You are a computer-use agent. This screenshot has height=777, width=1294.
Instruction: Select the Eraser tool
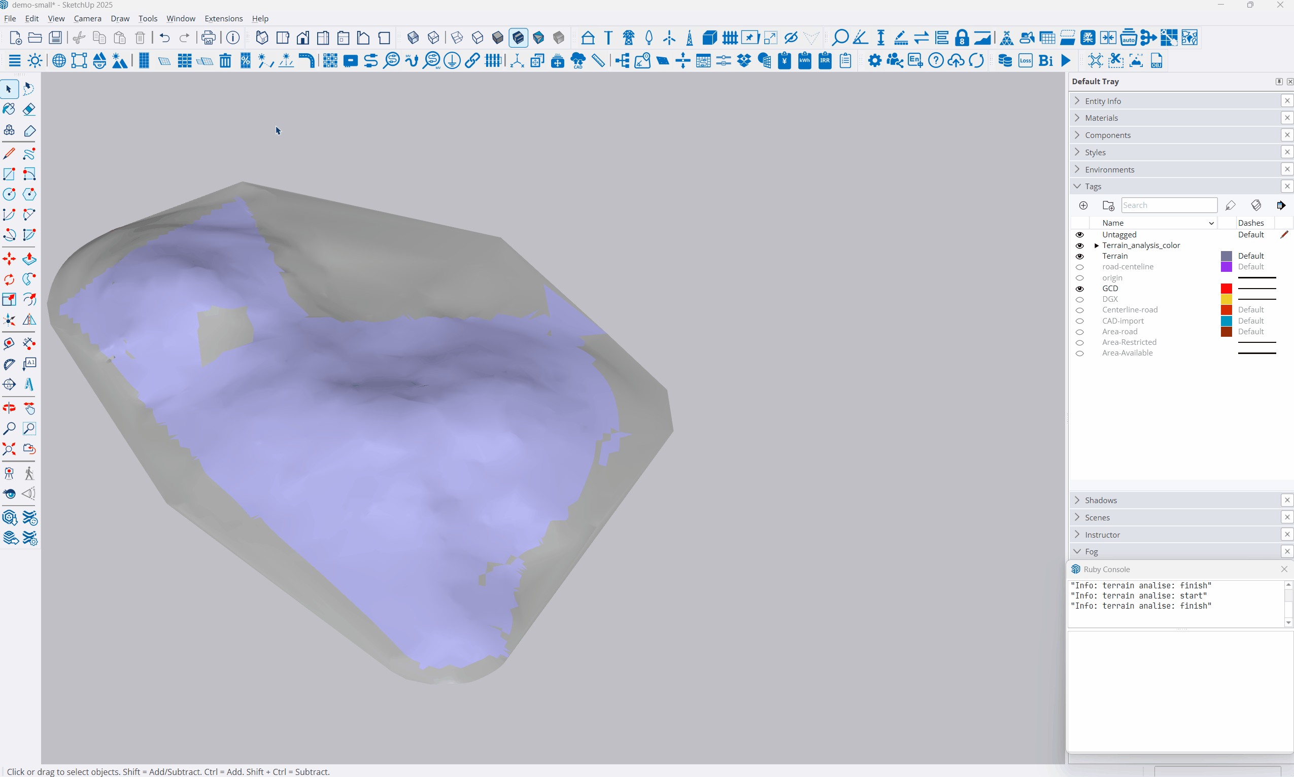click(x=29, y=109)
